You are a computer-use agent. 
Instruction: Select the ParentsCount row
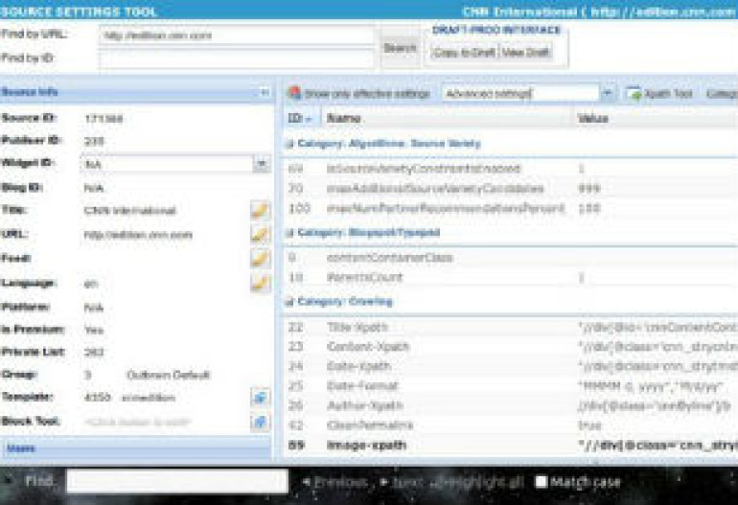pos(511,278)
